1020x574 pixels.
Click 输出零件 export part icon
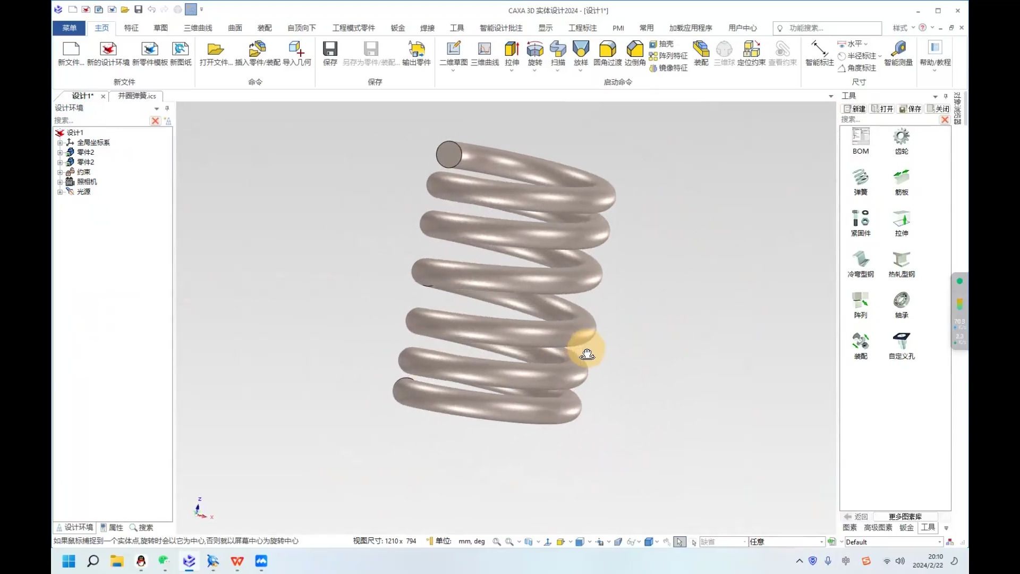416,54
